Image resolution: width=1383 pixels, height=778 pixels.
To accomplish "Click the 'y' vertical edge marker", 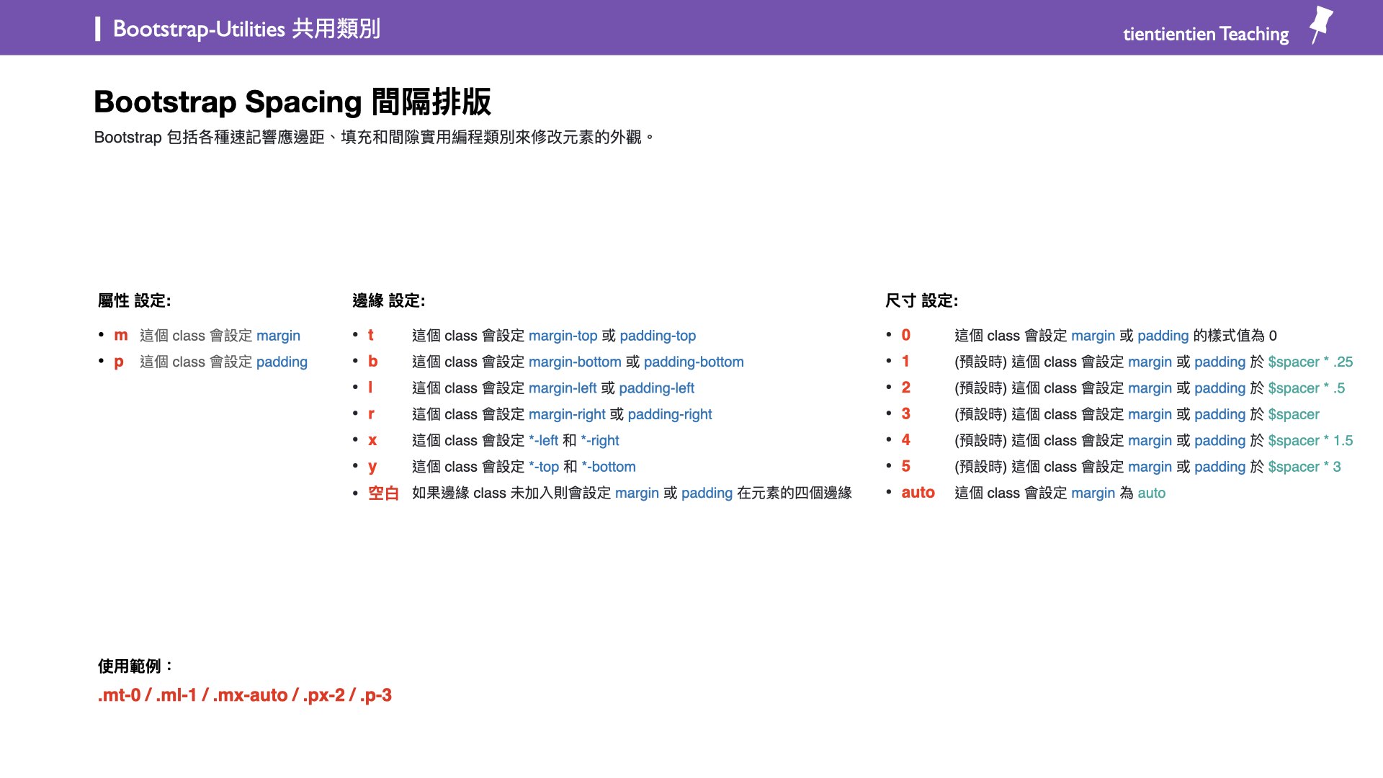I will 372,467.
